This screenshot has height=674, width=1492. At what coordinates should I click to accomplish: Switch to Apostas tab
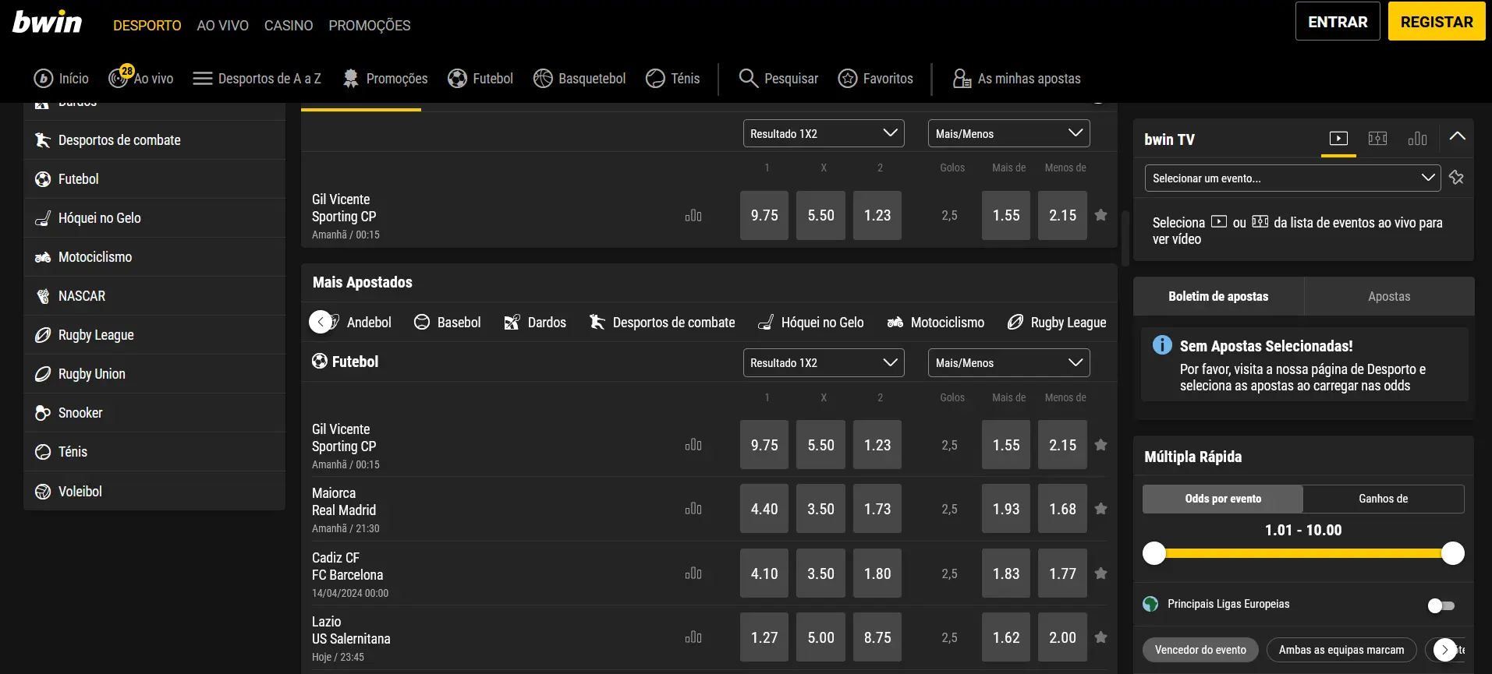click(1389, 296)
